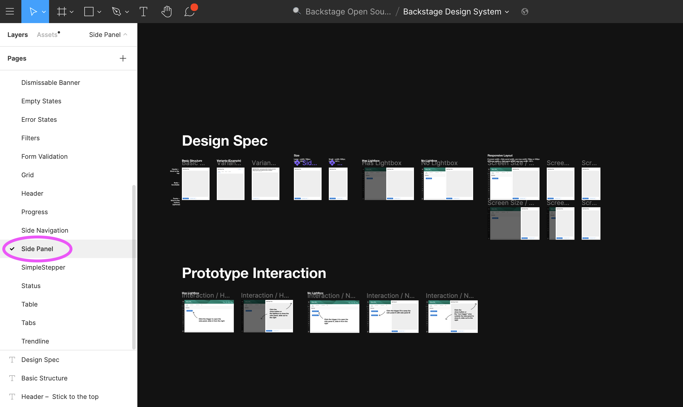Collapse the Side Panel page header
Viewport: 683px width, 407px height.
click(125, 34)
